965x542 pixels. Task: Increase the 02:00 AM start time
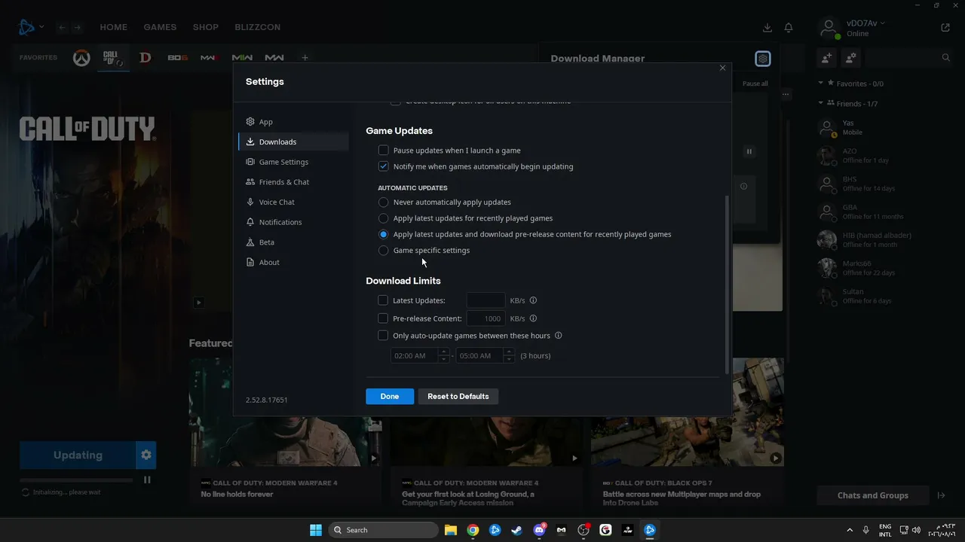(x=444, y=352)
